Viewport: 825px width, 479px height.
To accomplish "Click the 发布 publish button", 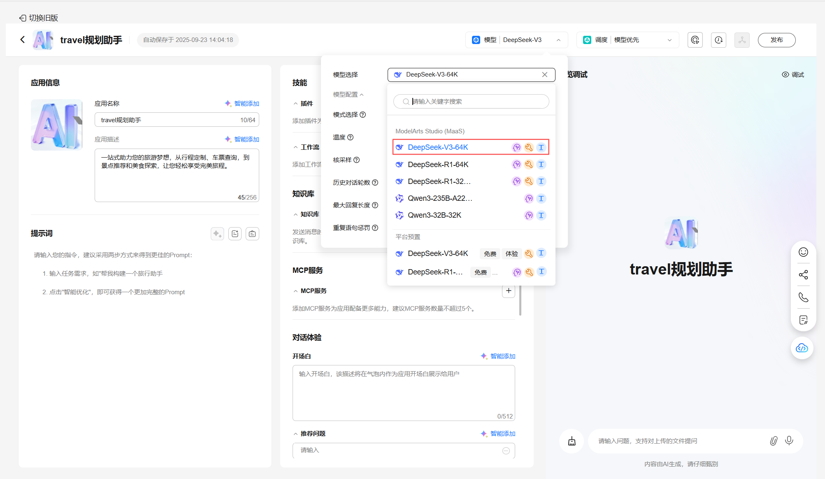I will (776, 40).
